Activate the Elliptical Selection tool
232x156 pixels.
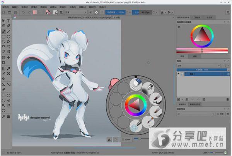point(9,96)
